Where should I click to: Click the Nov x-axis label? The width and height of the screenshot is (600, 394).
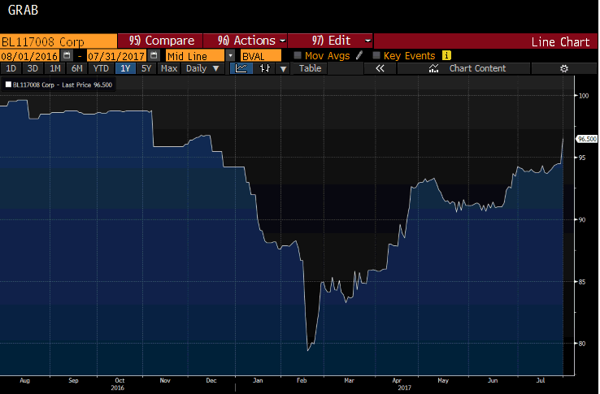point(165,381)
